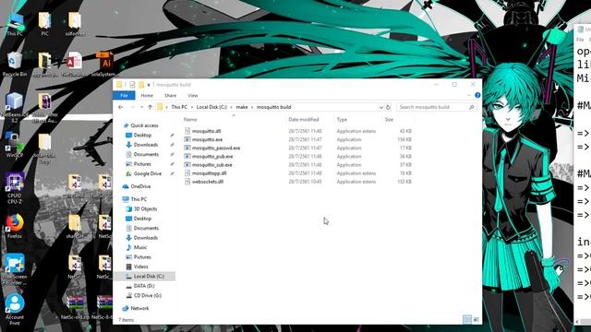Open Account Print desktop shortcut
The height and width of the screenshot is (332, 591).
coord(15,310)
